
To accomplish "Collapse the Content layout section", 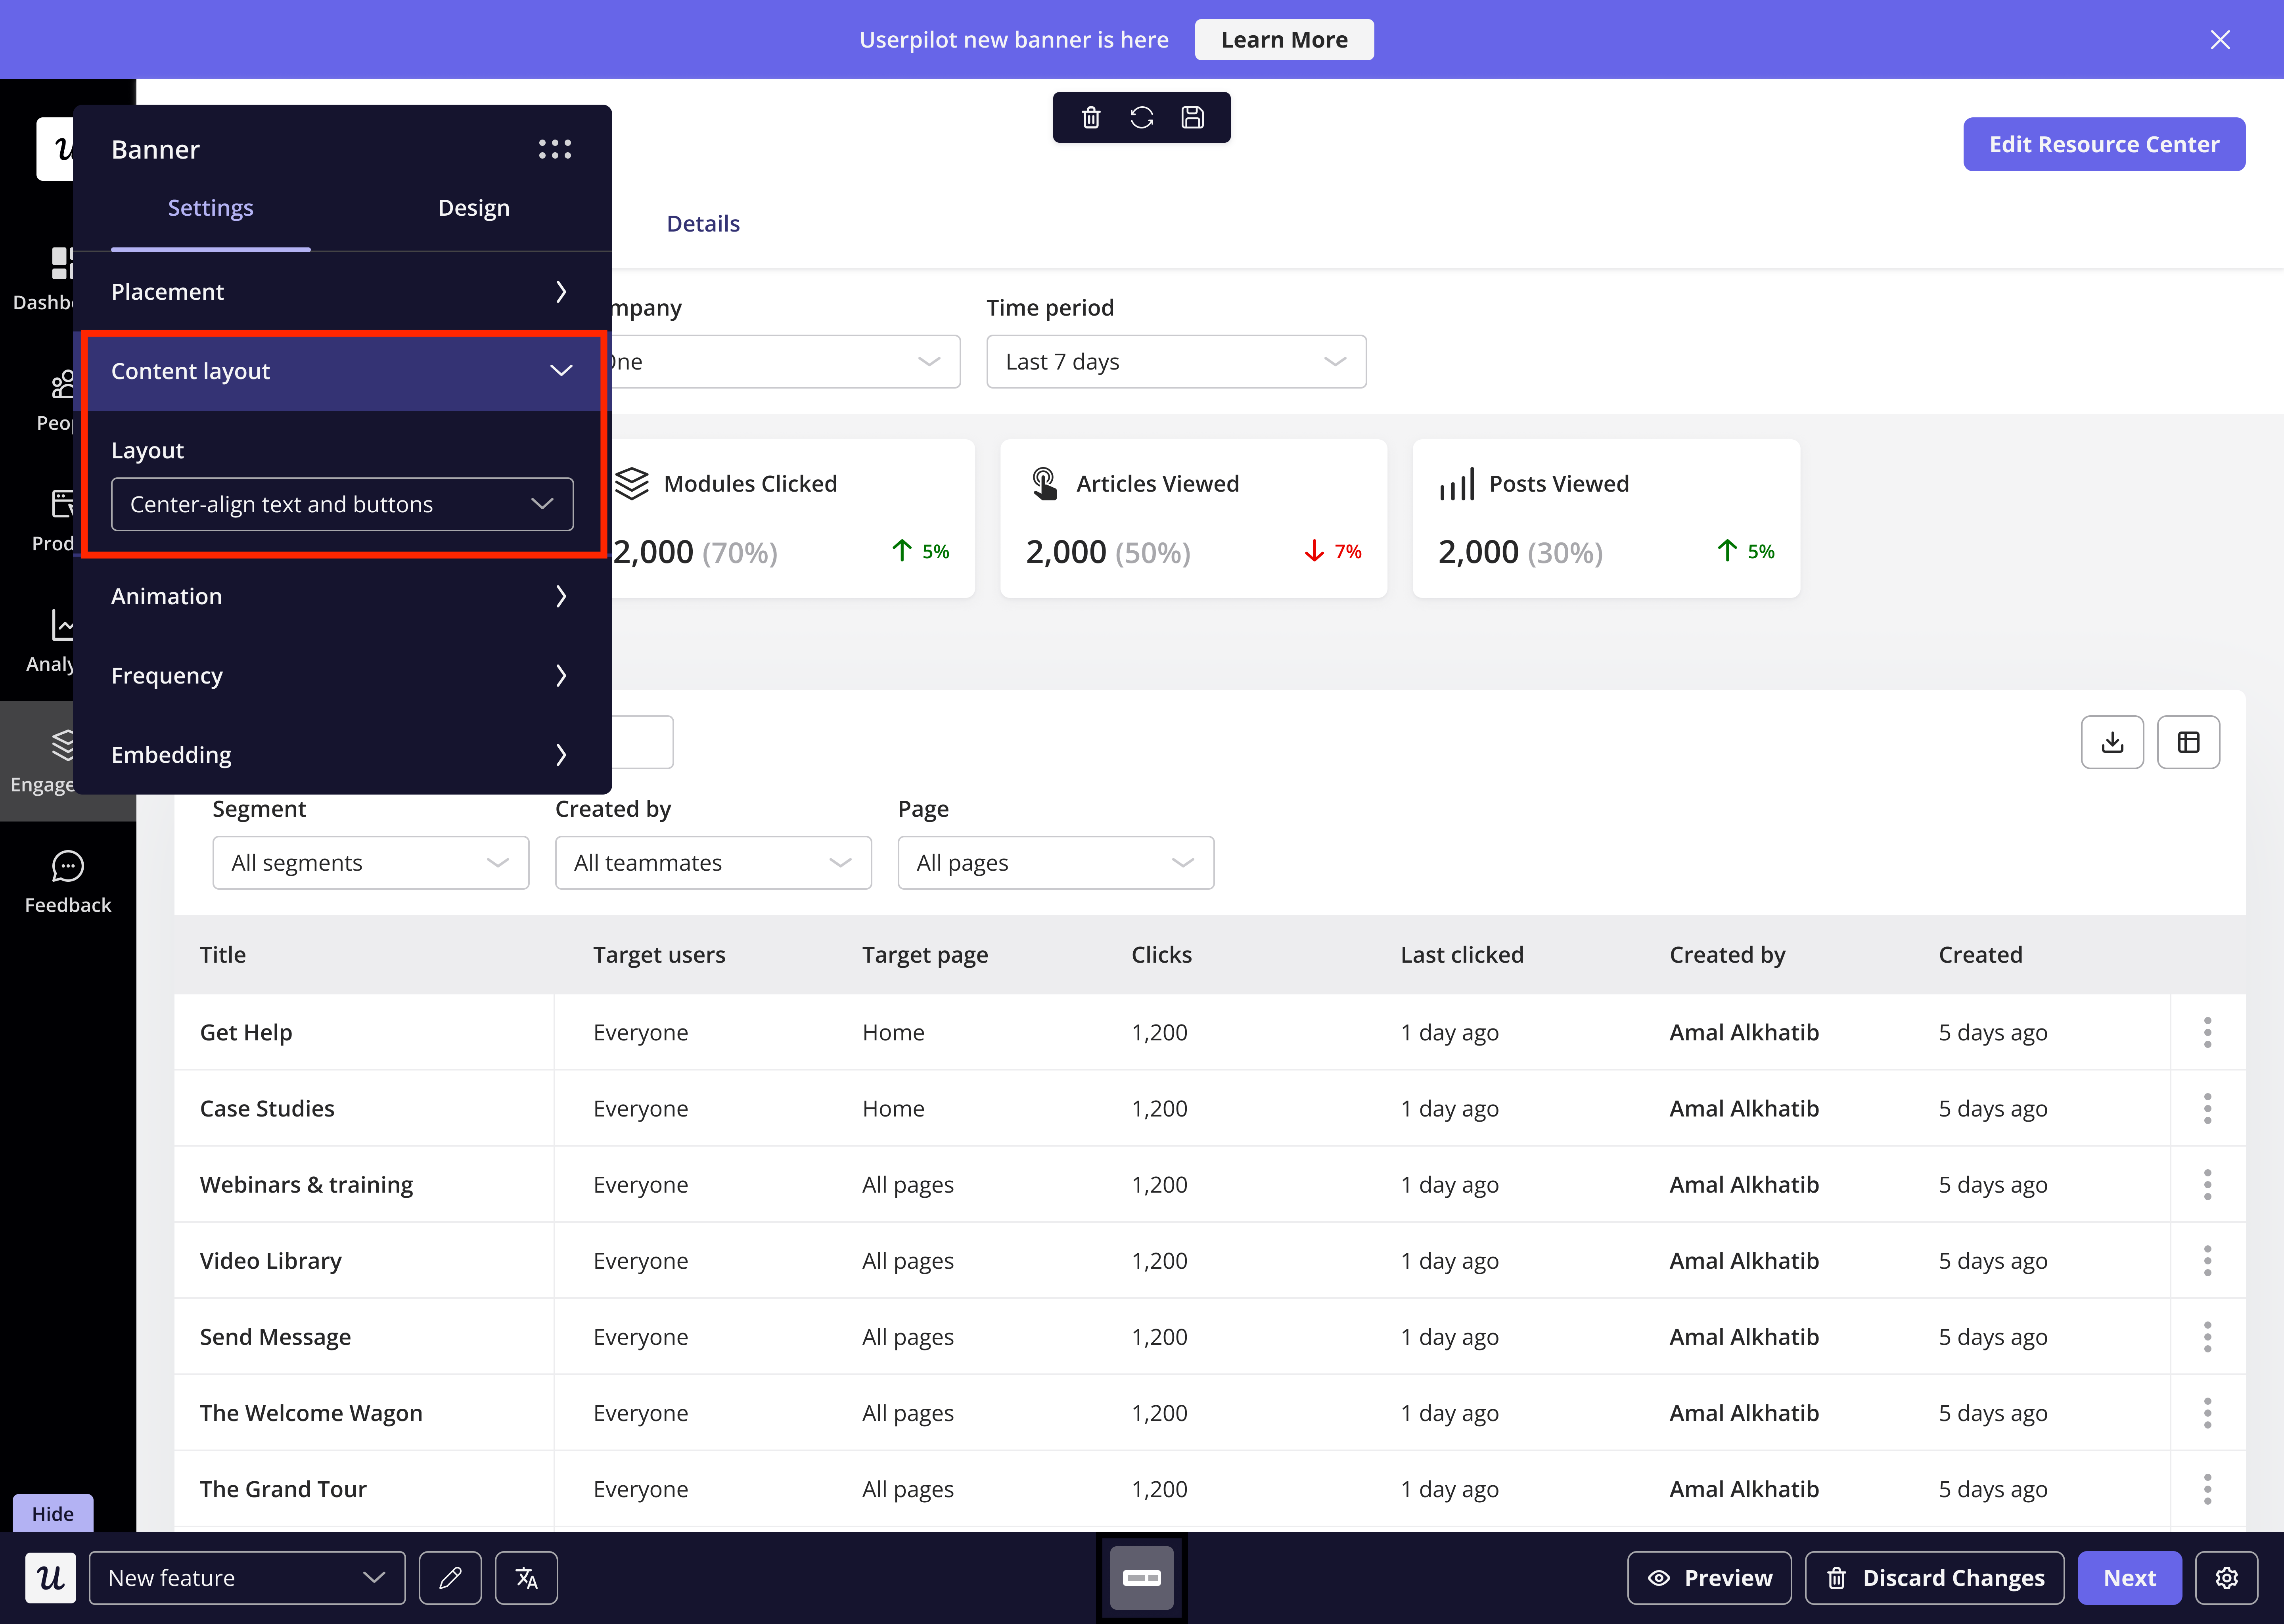I will pyautogui.click(x=342, y=371).
